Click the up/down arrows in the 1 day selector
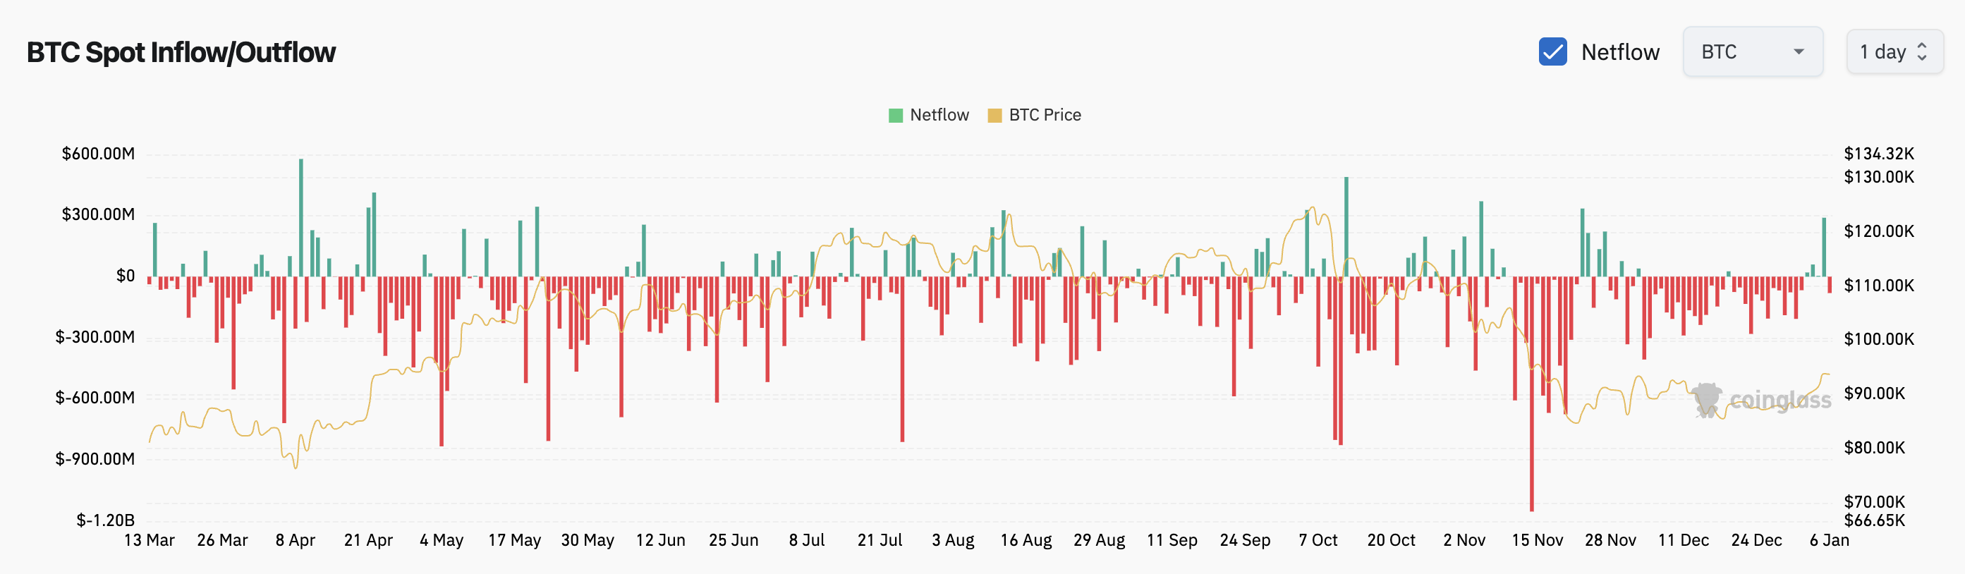The image size is (1965, 574). tap(1922, 52)
